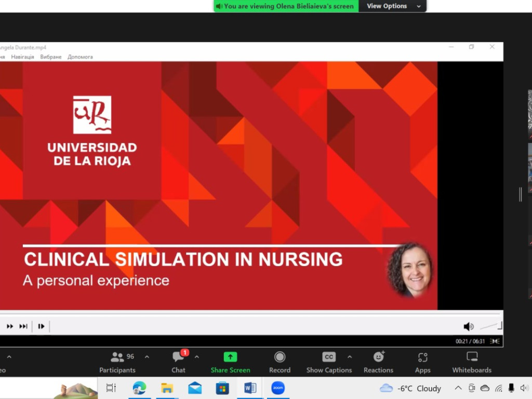Screen dimensions: 532x399
Task: Click the green Share Screen button
Action: (x=230, y=362)
